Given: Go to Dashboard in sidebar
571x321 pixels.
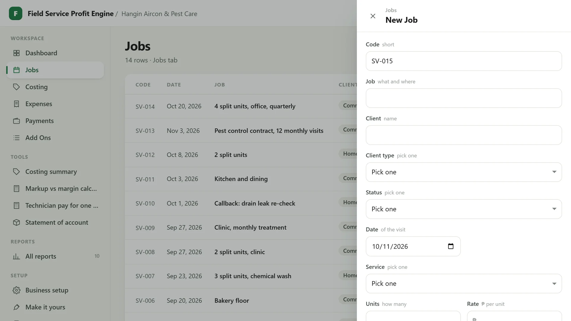Looking at the screenshot, I should (x=55, y=53).
